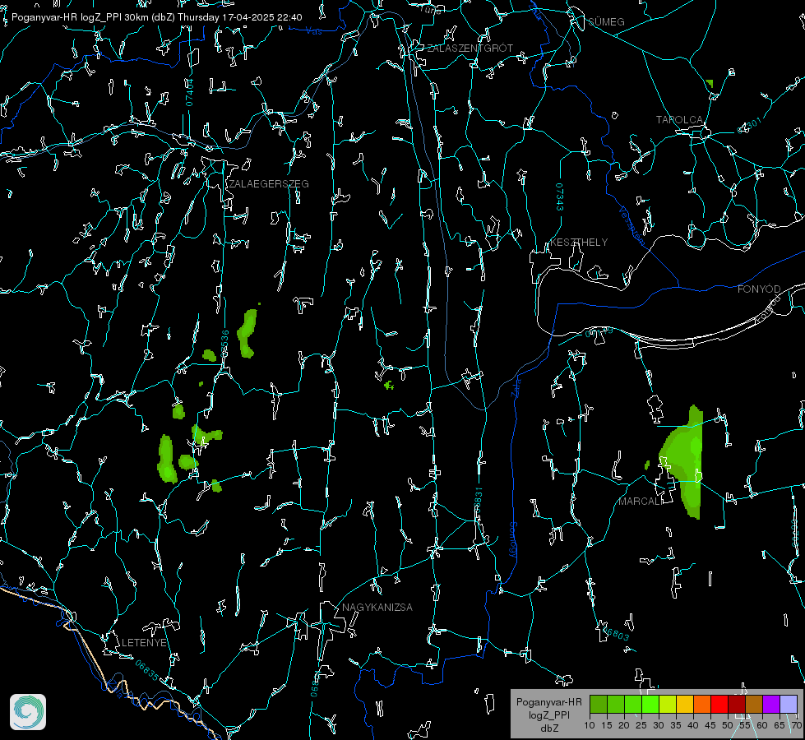Pick the 10-15 dBZ dark green legend swatch
This screenshot has width=805, height=740.
click(x=599, y=704)
